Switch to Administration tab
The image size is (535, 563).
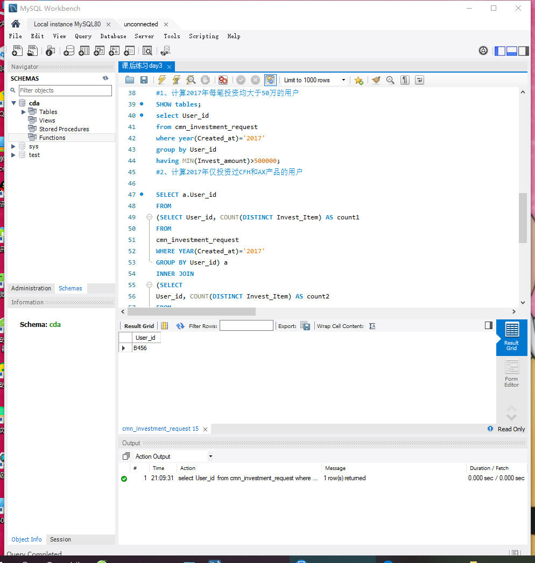point(31,288)
